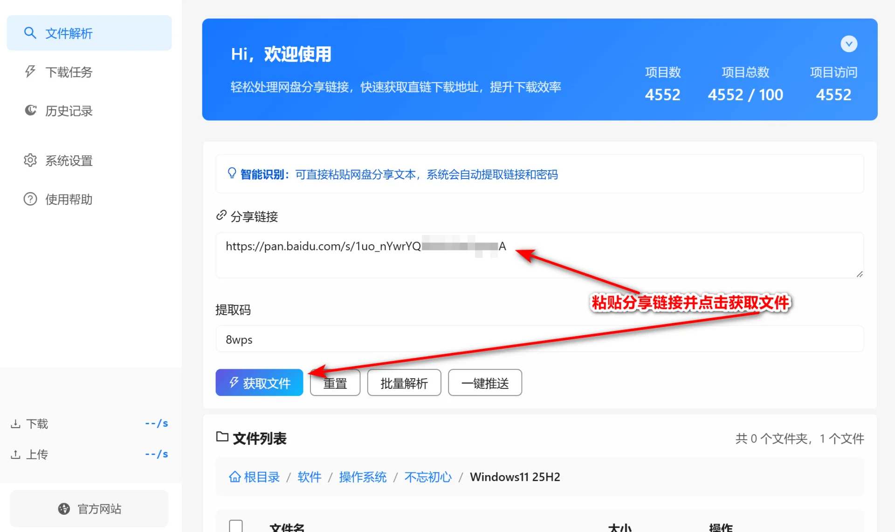
Task: Click the link icon next to 分享链接
Action: tap(221, 215)
